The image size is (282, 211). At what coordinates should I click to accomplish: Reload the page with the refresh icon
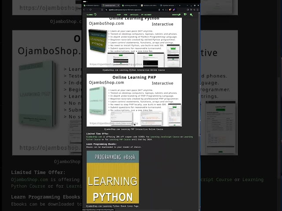pyautogui.click(x=90, y=10)
